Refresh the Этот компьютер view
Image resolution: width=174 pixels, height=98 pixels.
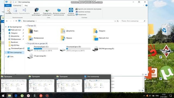click(118, 21)
